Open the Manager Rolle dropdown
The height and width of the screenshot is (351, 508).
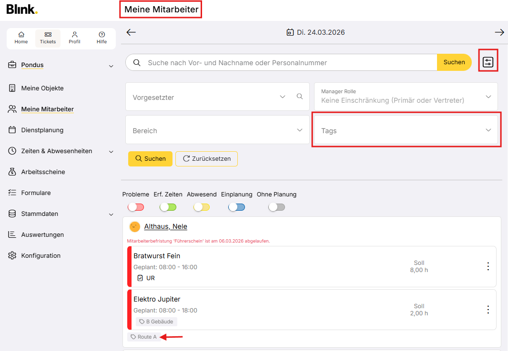[406, 97]
